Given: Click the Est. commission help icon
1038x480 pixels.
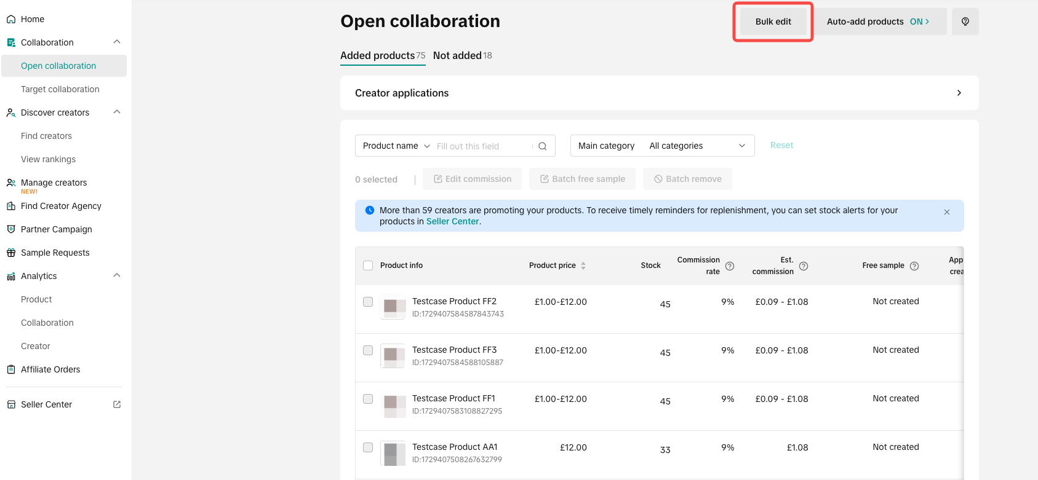Looking at the screenshot, I should [803, 266].
